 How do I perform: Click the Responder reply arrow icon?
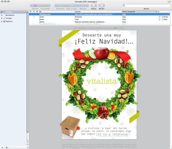point(60,6)
